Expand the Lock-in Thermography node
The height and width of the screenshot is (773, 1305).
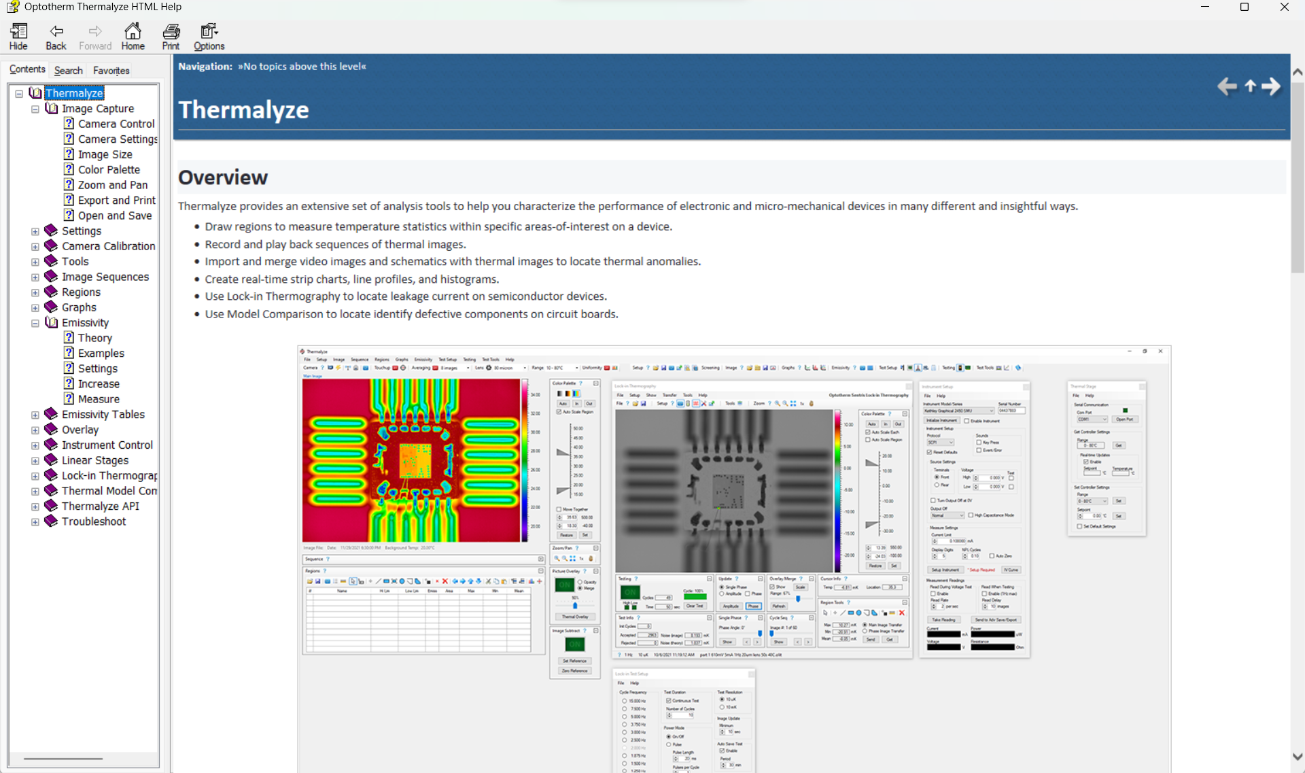tap(35, 476)
